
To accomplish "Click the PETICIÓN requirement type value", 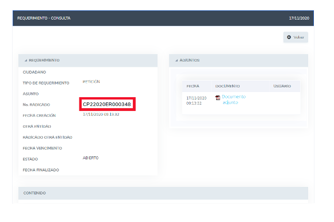I will point(91,82).
